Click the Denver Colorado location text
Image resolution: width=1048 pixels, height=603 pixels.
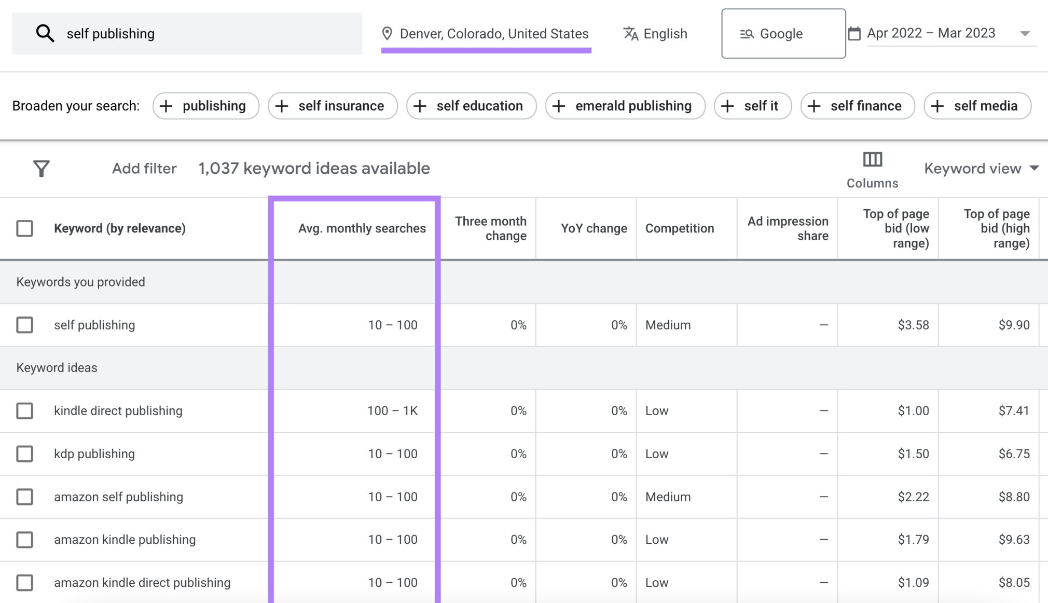coord(494,33)
